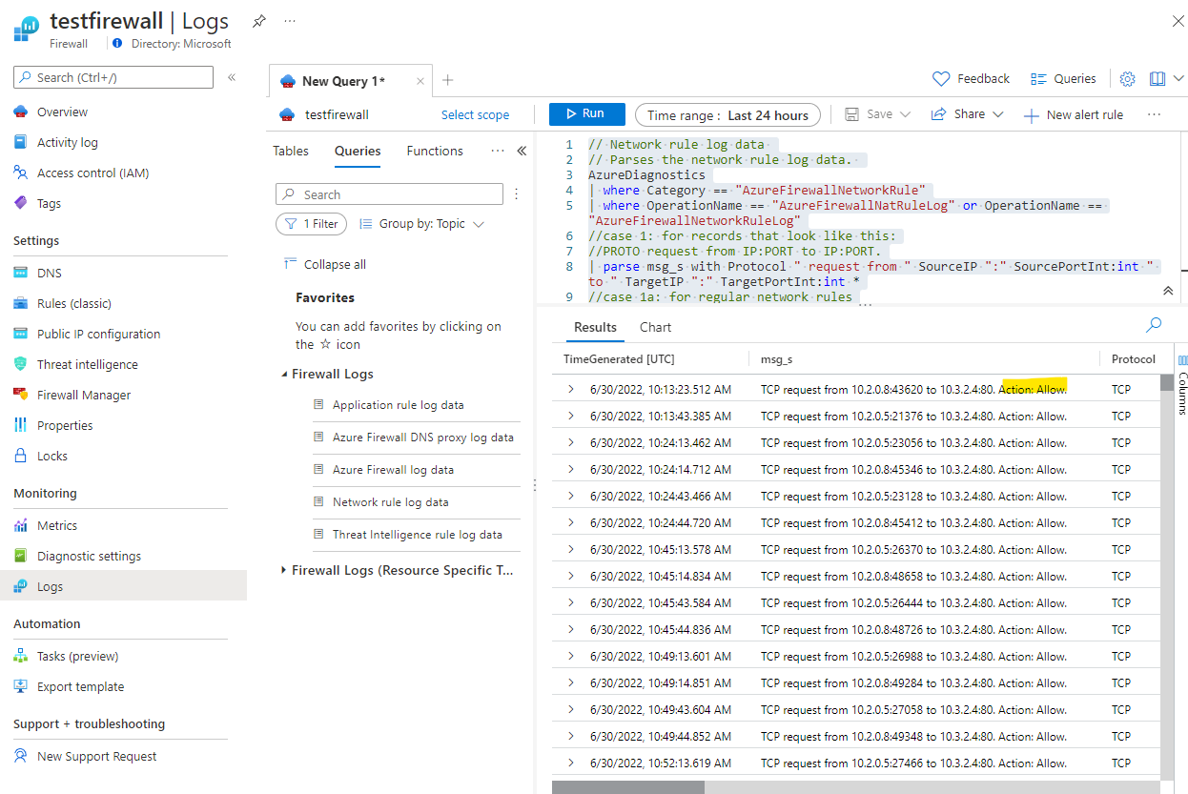Screen dimensions: 1188x794
Task: Collapse the Firewall Logs group
Action: coord(285,375)
